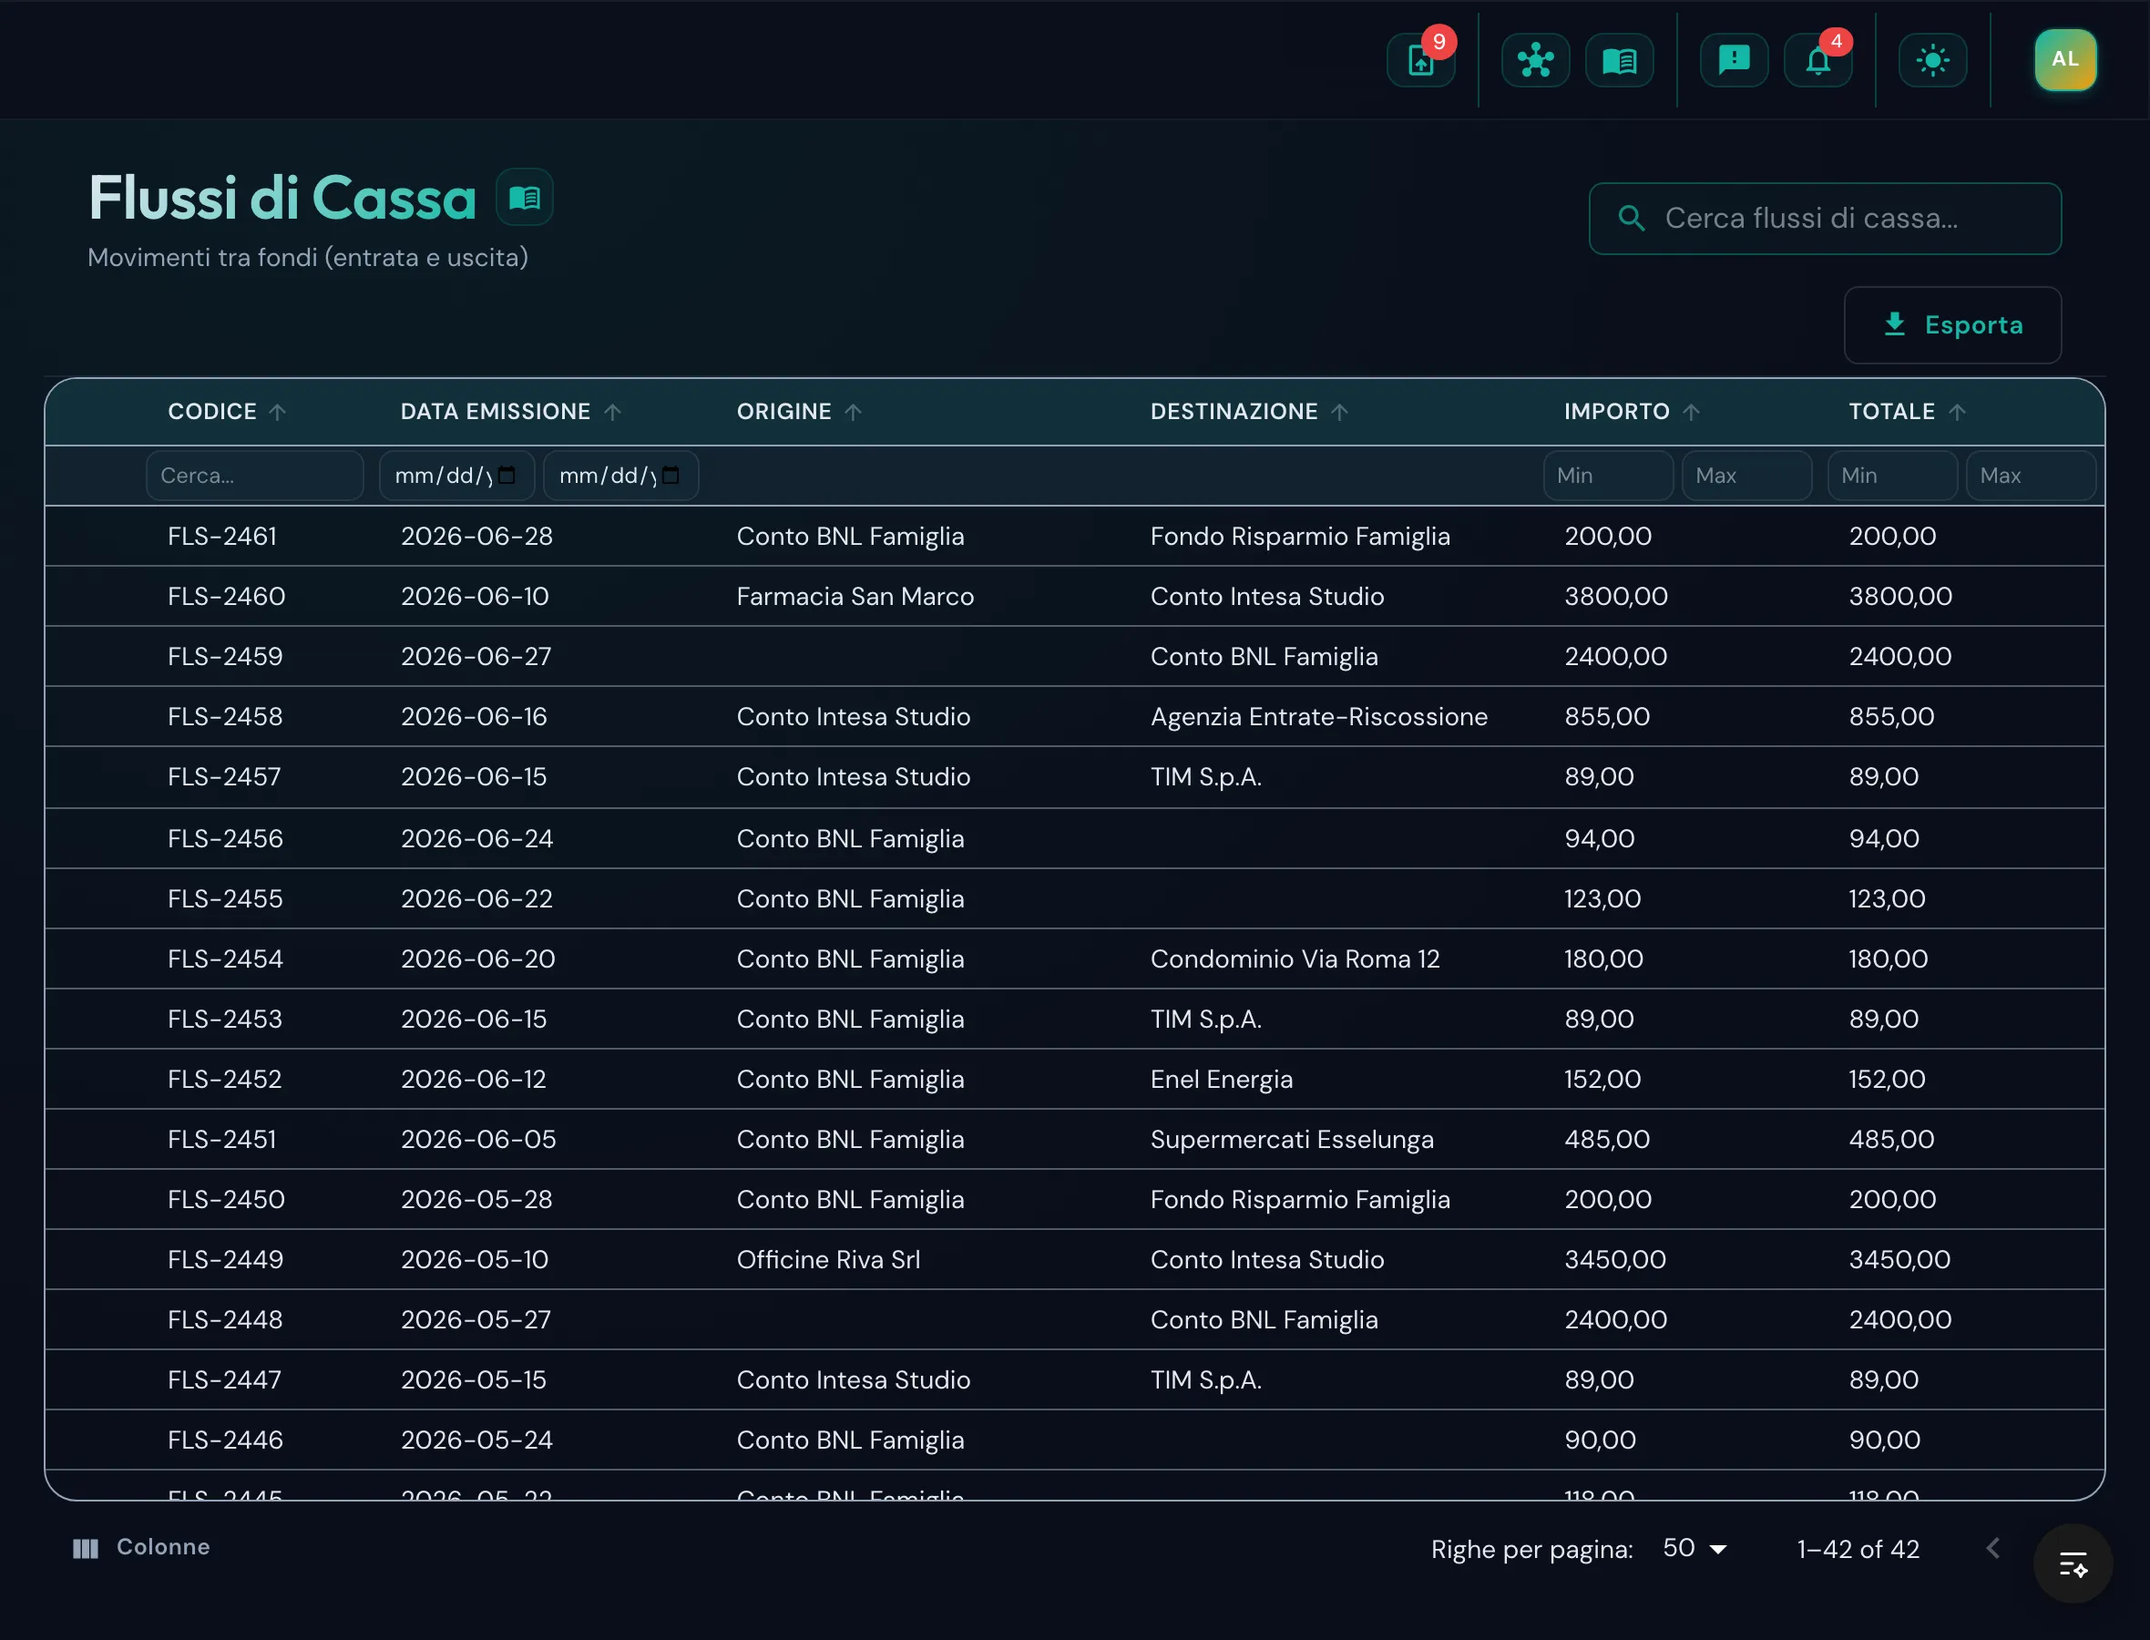Click the 3450,00 importo value
This screenshot has height=1640, width=2150.
coord(1615,1259)
